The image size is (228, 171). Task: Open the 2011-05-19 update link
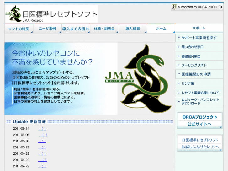(42, 147)
